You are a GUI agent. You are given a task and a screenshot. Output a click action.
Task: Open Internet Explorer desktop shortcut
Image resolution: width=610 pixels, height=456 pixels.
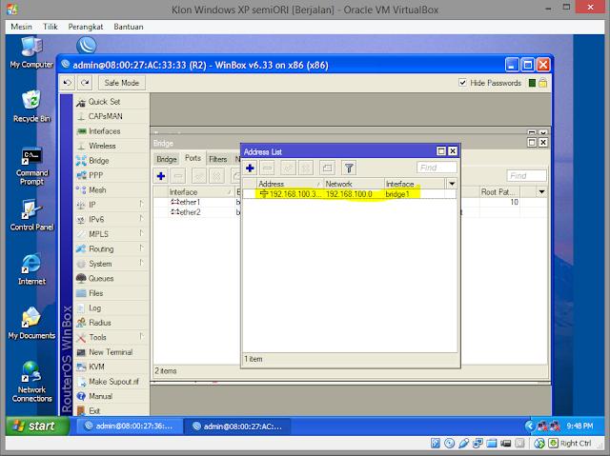31,268
